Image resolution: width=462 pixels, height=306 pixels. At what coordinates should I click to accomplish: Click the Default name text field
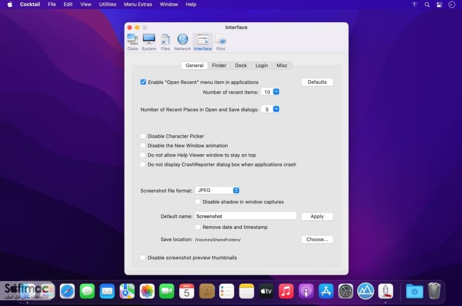click(246, 216)
